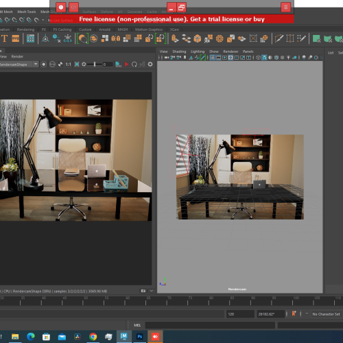Click the MEL command input field
The height and width of the screenshot is (343, 343).
tap(210, 325)
